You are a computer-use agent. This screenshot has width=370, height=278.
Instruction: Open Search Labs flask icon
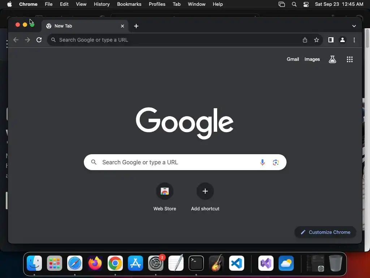coord(332,59)
